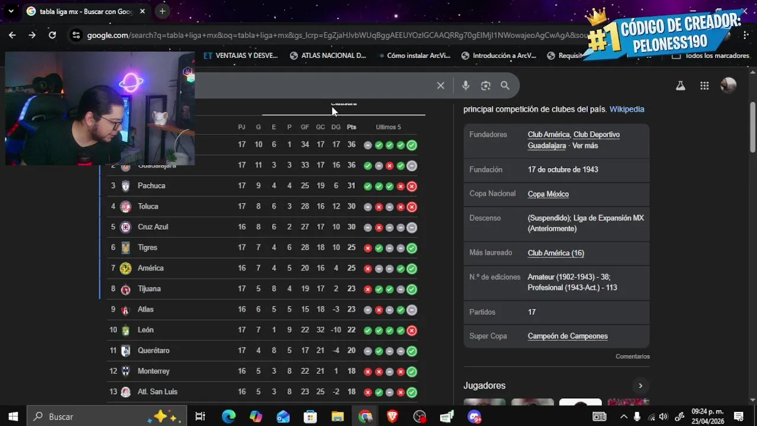757x426 pixels.
Task: Click the Ultimos 5 column header
Action: click(x=388, y=127)
